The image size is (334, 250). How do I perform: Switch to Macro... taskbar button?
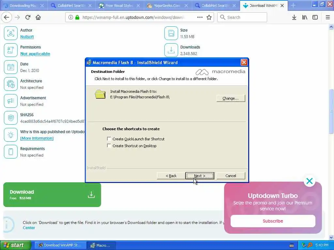tap(101, 245)
